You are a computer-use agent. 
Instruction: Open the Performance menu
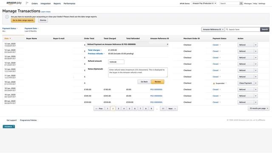[x=69, y=3]
